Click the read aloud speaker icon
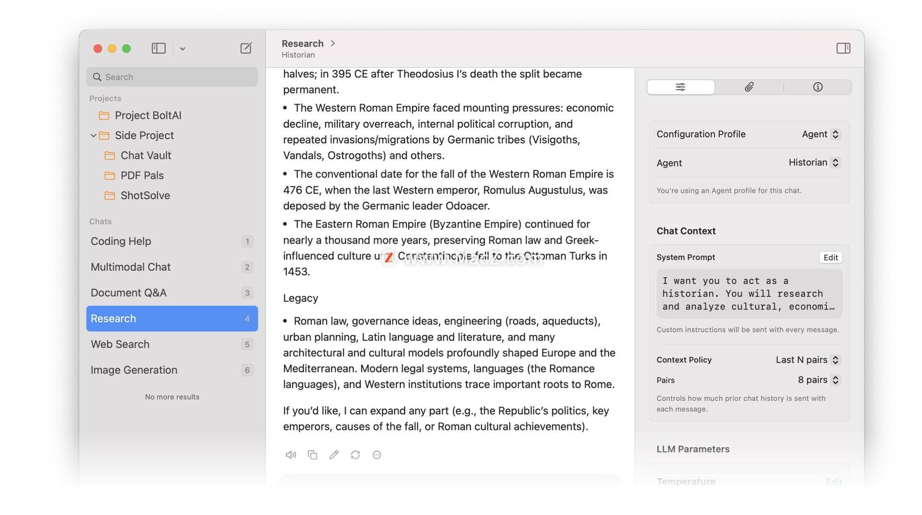922x515 pixels. coord(291,455)
